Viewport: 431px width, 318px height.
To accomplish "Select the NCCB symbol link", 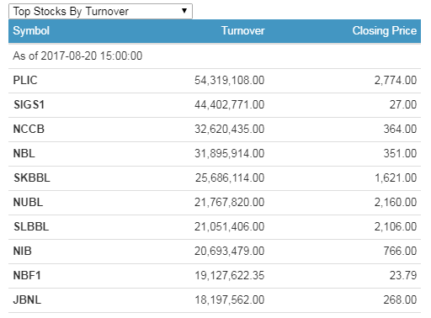I will 29,129.
